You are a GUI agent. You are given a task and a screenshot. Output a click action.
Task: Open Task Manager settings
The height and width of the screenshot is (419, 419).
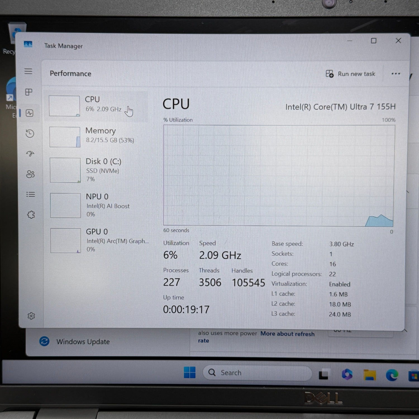pyautogui.click(x=31, y=316)
